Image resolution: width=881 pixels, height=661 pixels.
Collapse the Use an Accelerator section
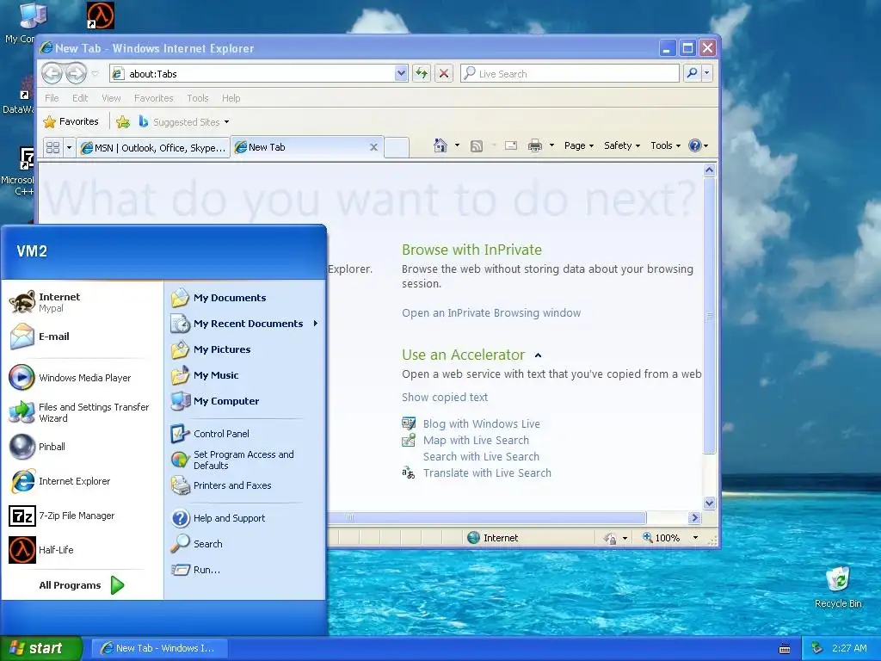click(x=539, y=355)
